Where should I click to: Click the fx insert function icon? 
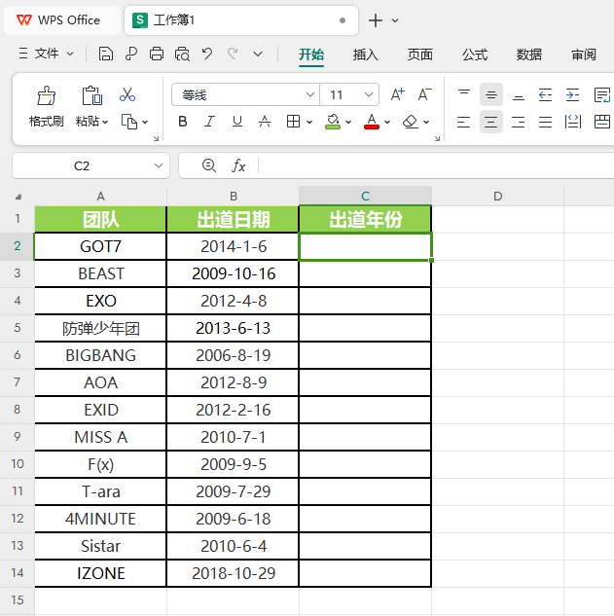(x=238, y=165)
